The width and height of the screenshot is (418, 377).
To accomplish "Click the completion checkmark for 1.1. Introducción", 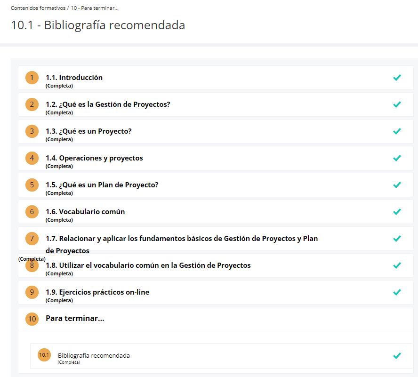I will 397,78.
